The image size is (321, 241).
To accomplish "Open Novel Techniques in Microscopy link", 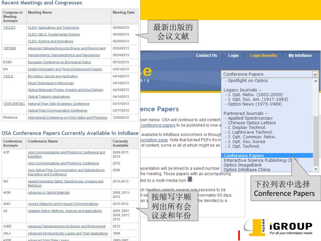I will click(51, 83).
